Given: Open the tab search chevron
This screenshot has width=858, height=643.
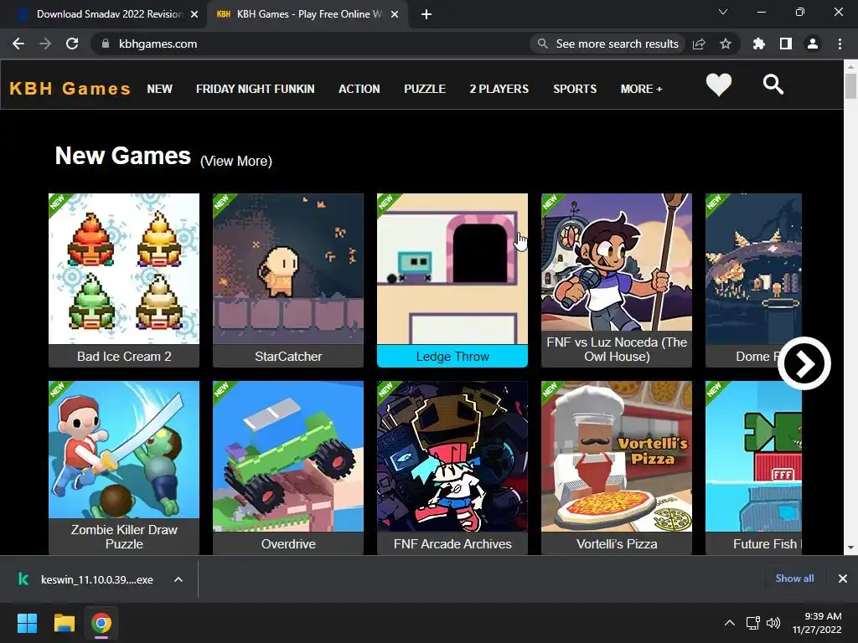Looking at the screenshot, I should pyautogui.click(x=723, y=12).
